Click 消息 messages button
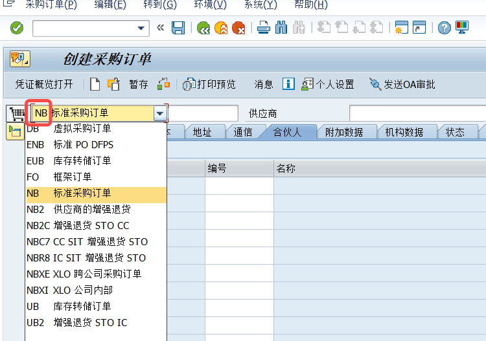 pyautogui.click(x=264, y=84)
